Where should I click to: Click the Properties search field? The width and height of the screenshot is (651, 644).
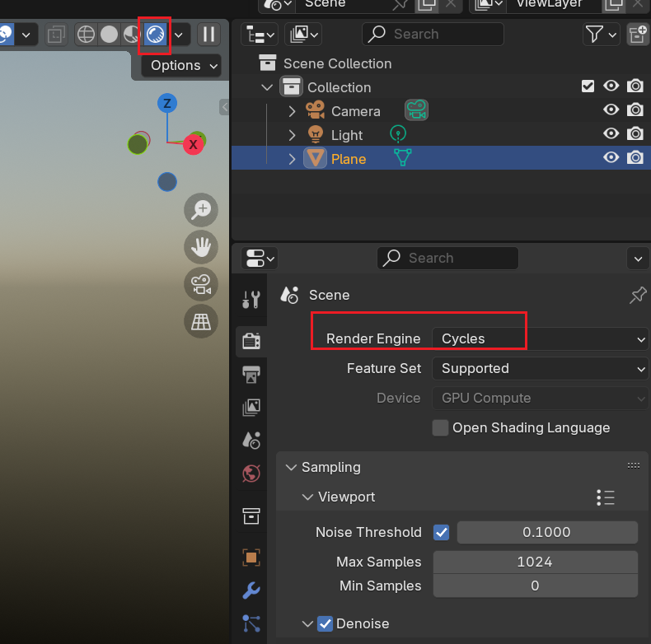click(x=447, y=258)
